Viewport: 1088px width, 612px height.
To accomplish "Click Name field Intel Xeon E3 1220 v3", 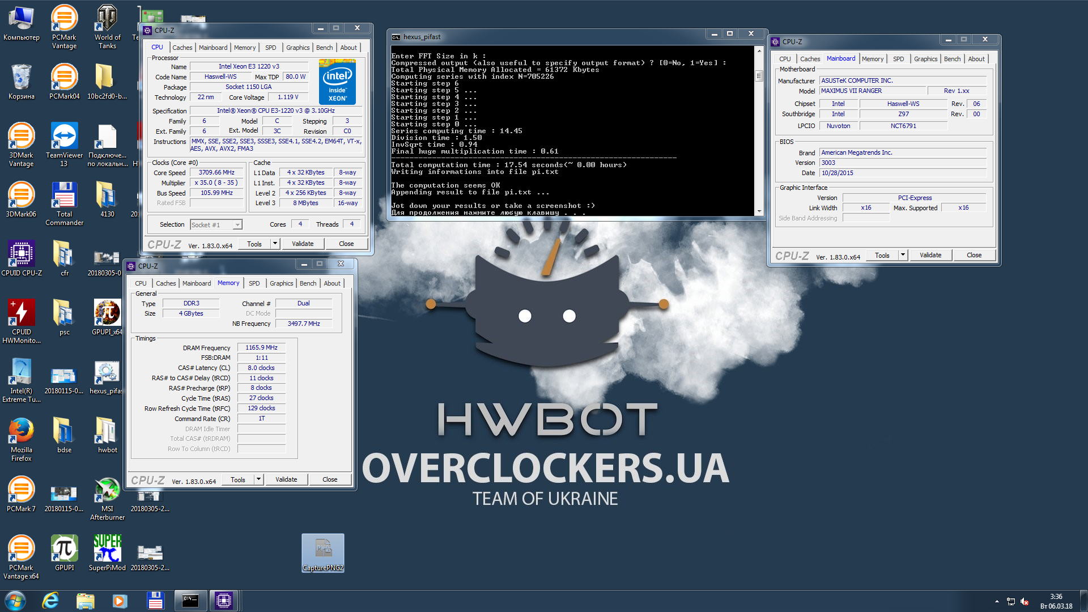I will tap(249, 67).
